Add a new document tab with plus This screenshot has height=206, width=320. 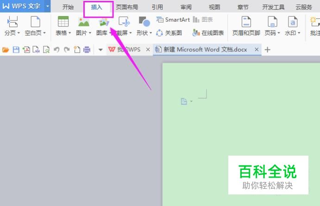click(x=267, y=49)
